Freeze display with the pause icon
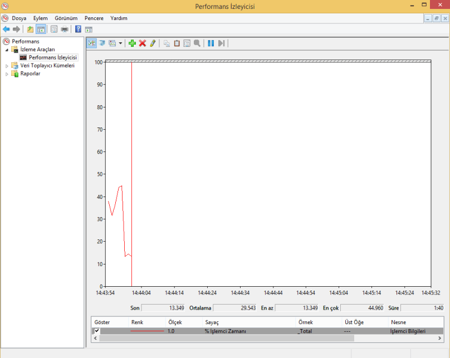 [211, 43]
